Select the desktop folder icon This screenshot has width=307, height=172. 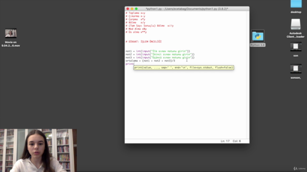296,4
